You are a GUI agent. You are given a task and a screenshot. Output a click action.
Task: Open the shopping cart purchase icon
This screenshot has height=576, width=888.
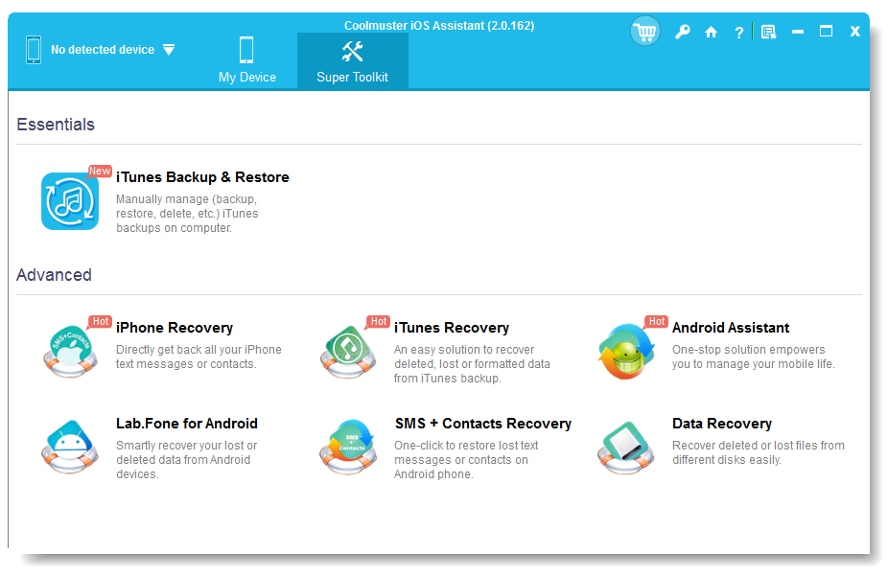pyautogui.click(x=644, y=30)
